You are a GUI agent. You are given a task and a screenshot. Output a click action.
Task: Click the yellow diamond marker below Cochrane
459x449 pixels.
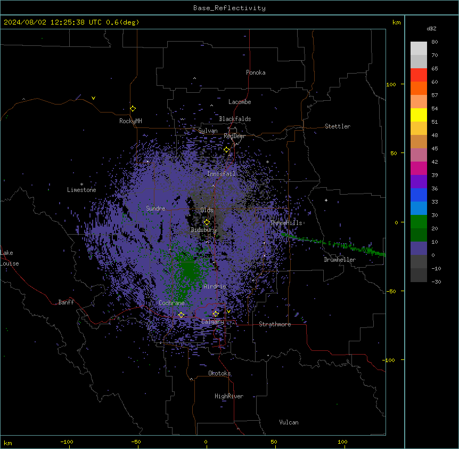(181, 315)
